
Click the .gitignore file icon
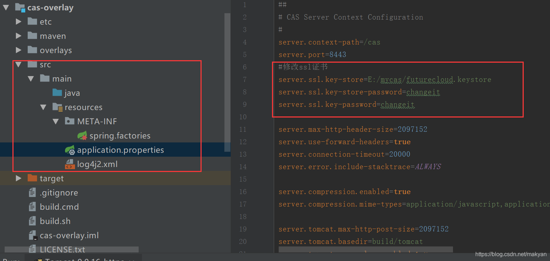(32, 193)
